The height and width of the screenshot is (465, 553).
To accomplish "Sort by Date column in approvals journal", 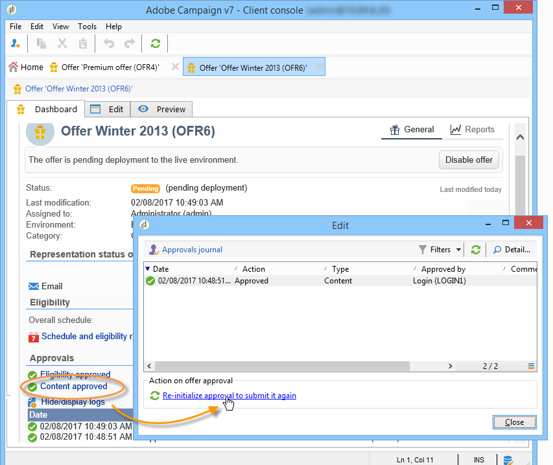I will pyautogui.click(x=189, y=269).
